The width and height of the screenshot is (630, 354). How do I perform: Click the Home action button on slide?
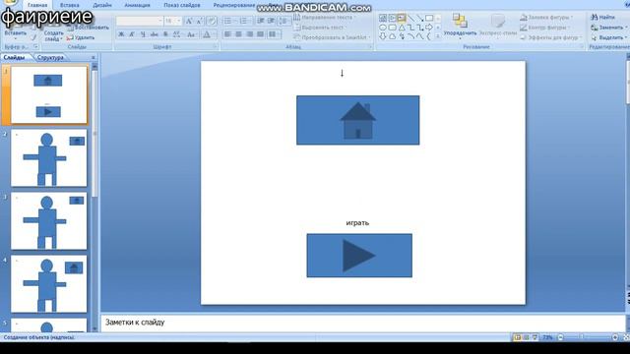[358, 120]
